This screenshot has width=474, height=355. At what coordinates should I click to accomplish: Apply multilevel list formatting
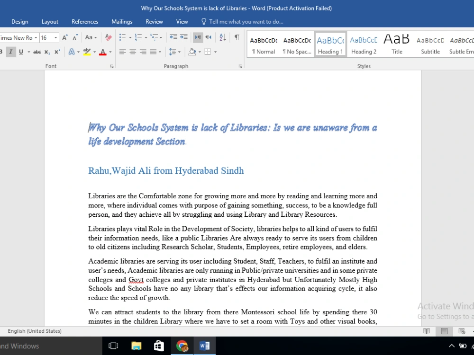coord(154,37)
